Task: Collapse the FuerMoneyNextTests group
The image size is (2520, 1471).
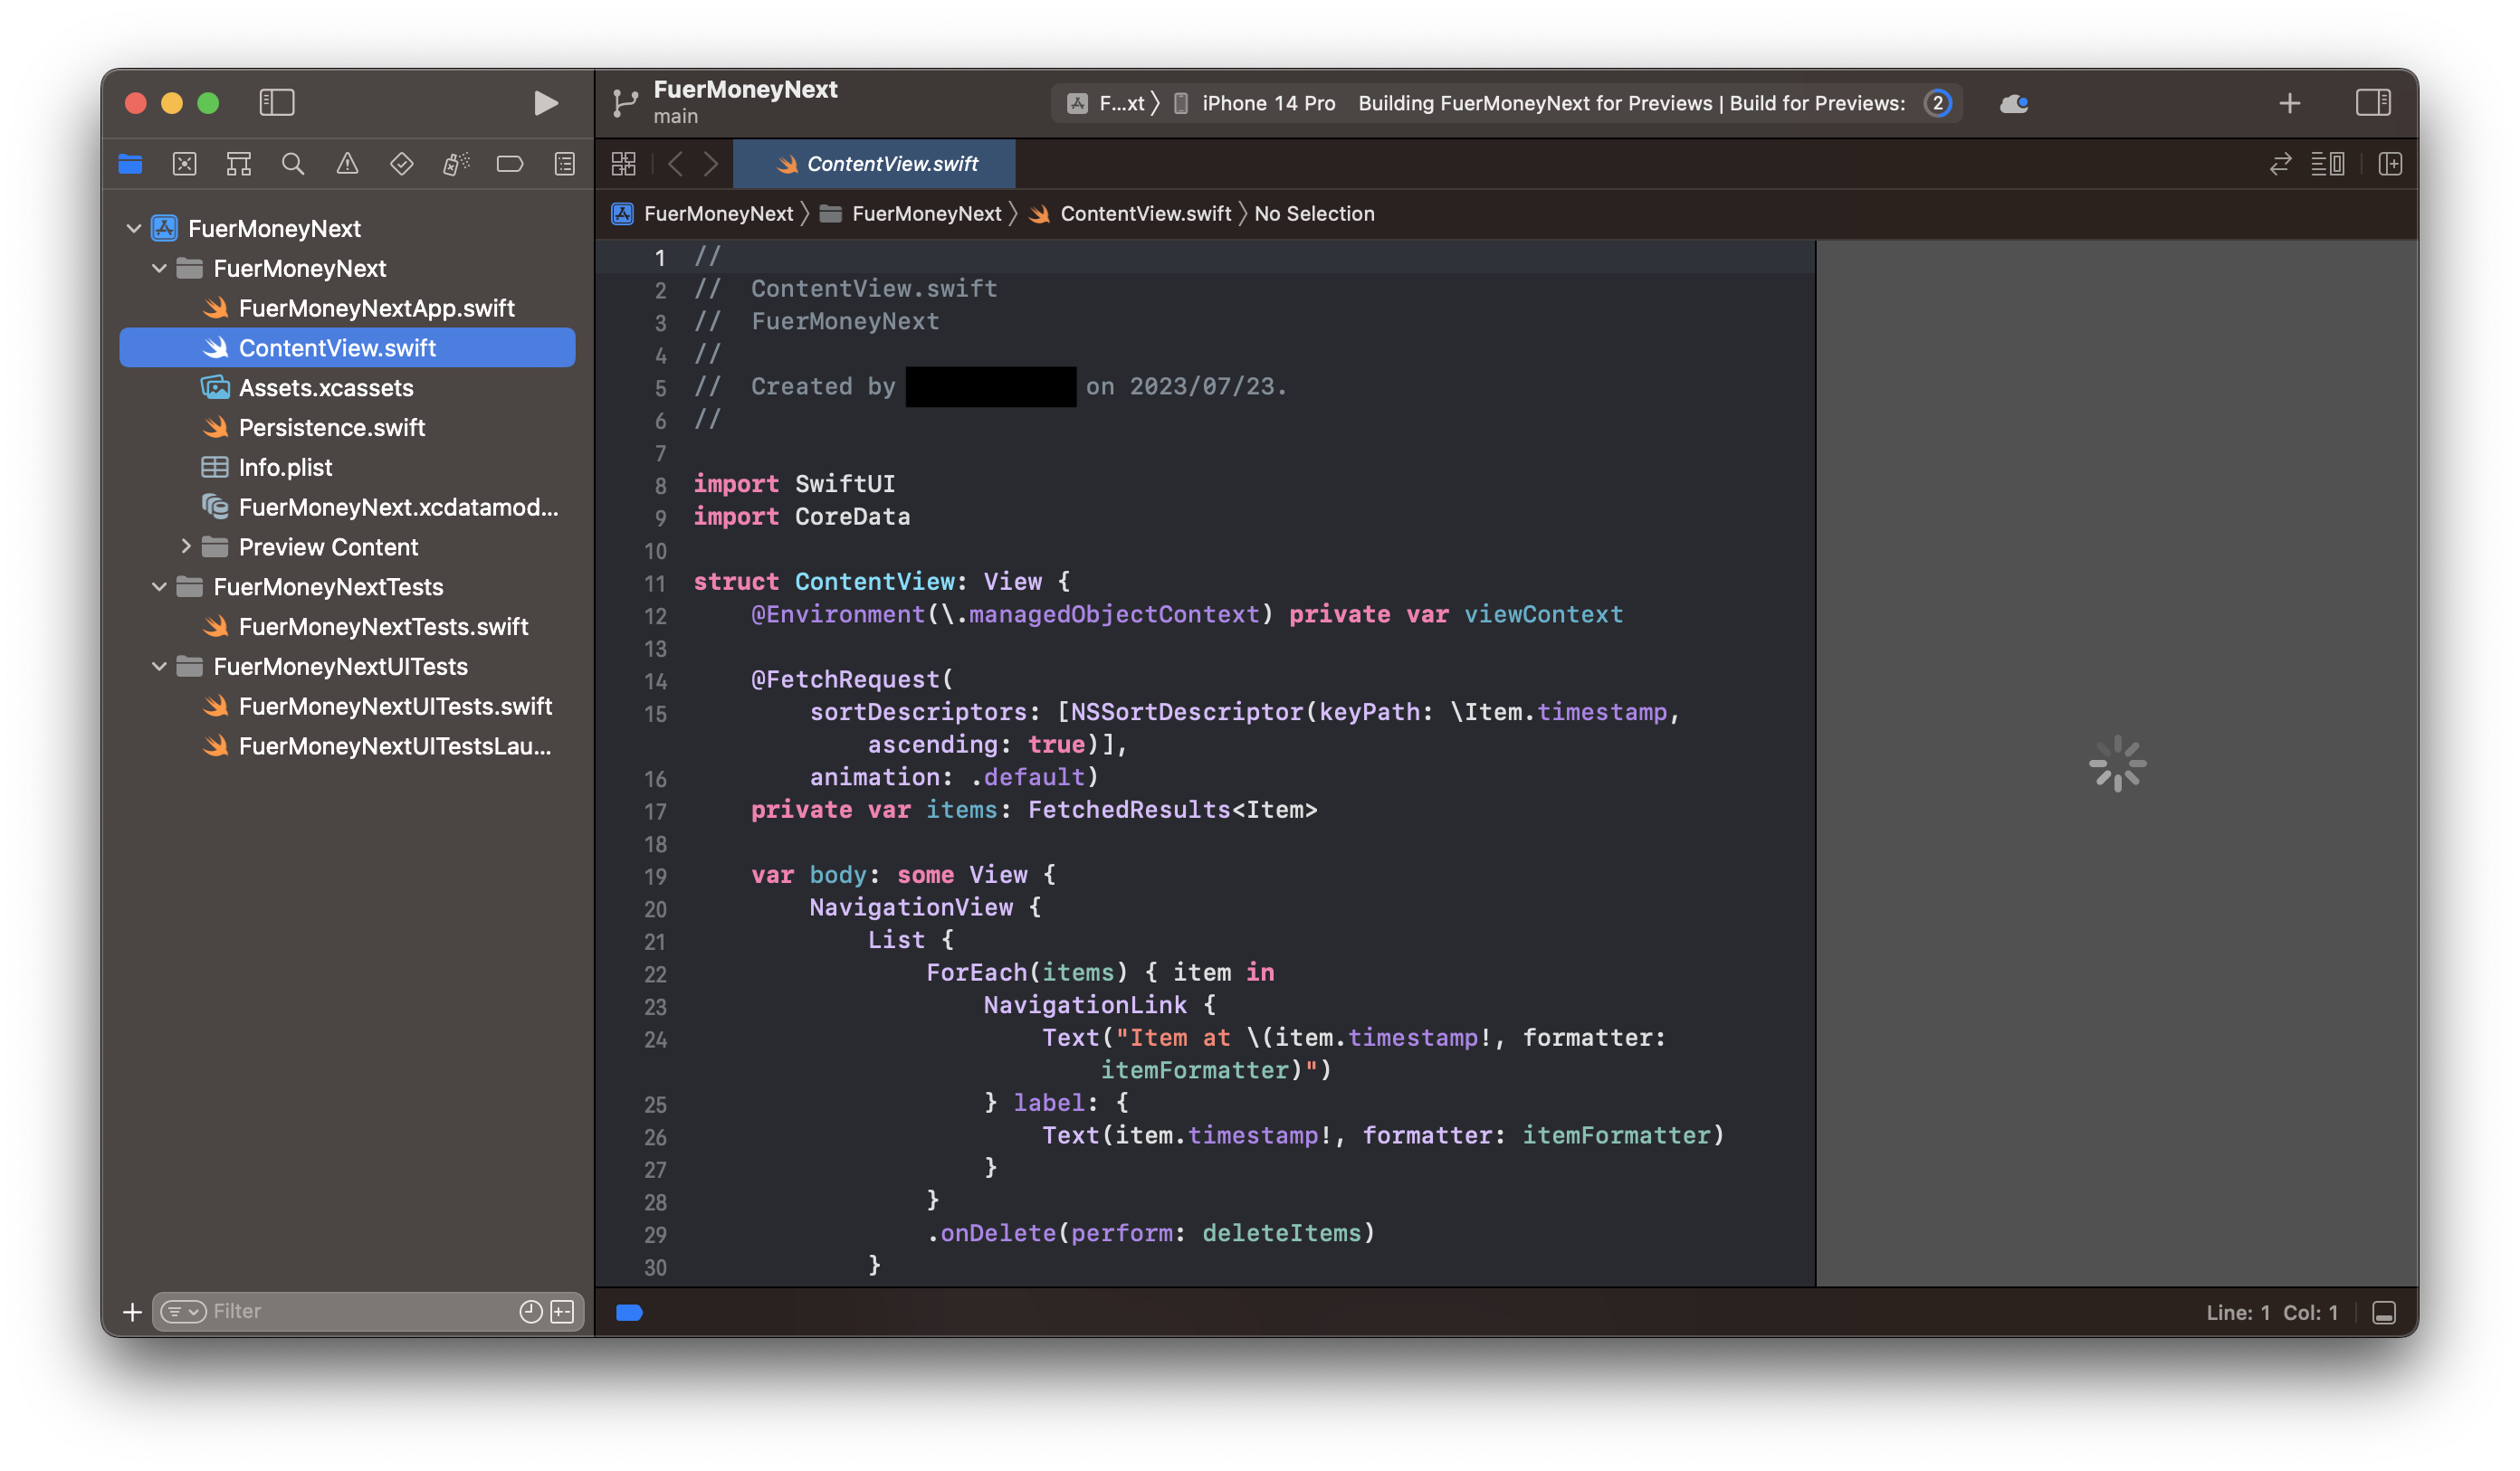Action: pyautogui.click(x=159, y=586)
